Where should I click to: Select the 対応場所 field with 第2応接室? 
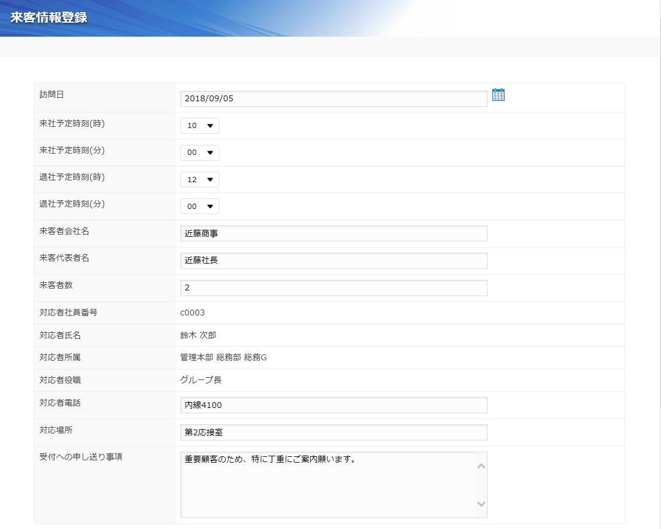(x=333, y=432)
